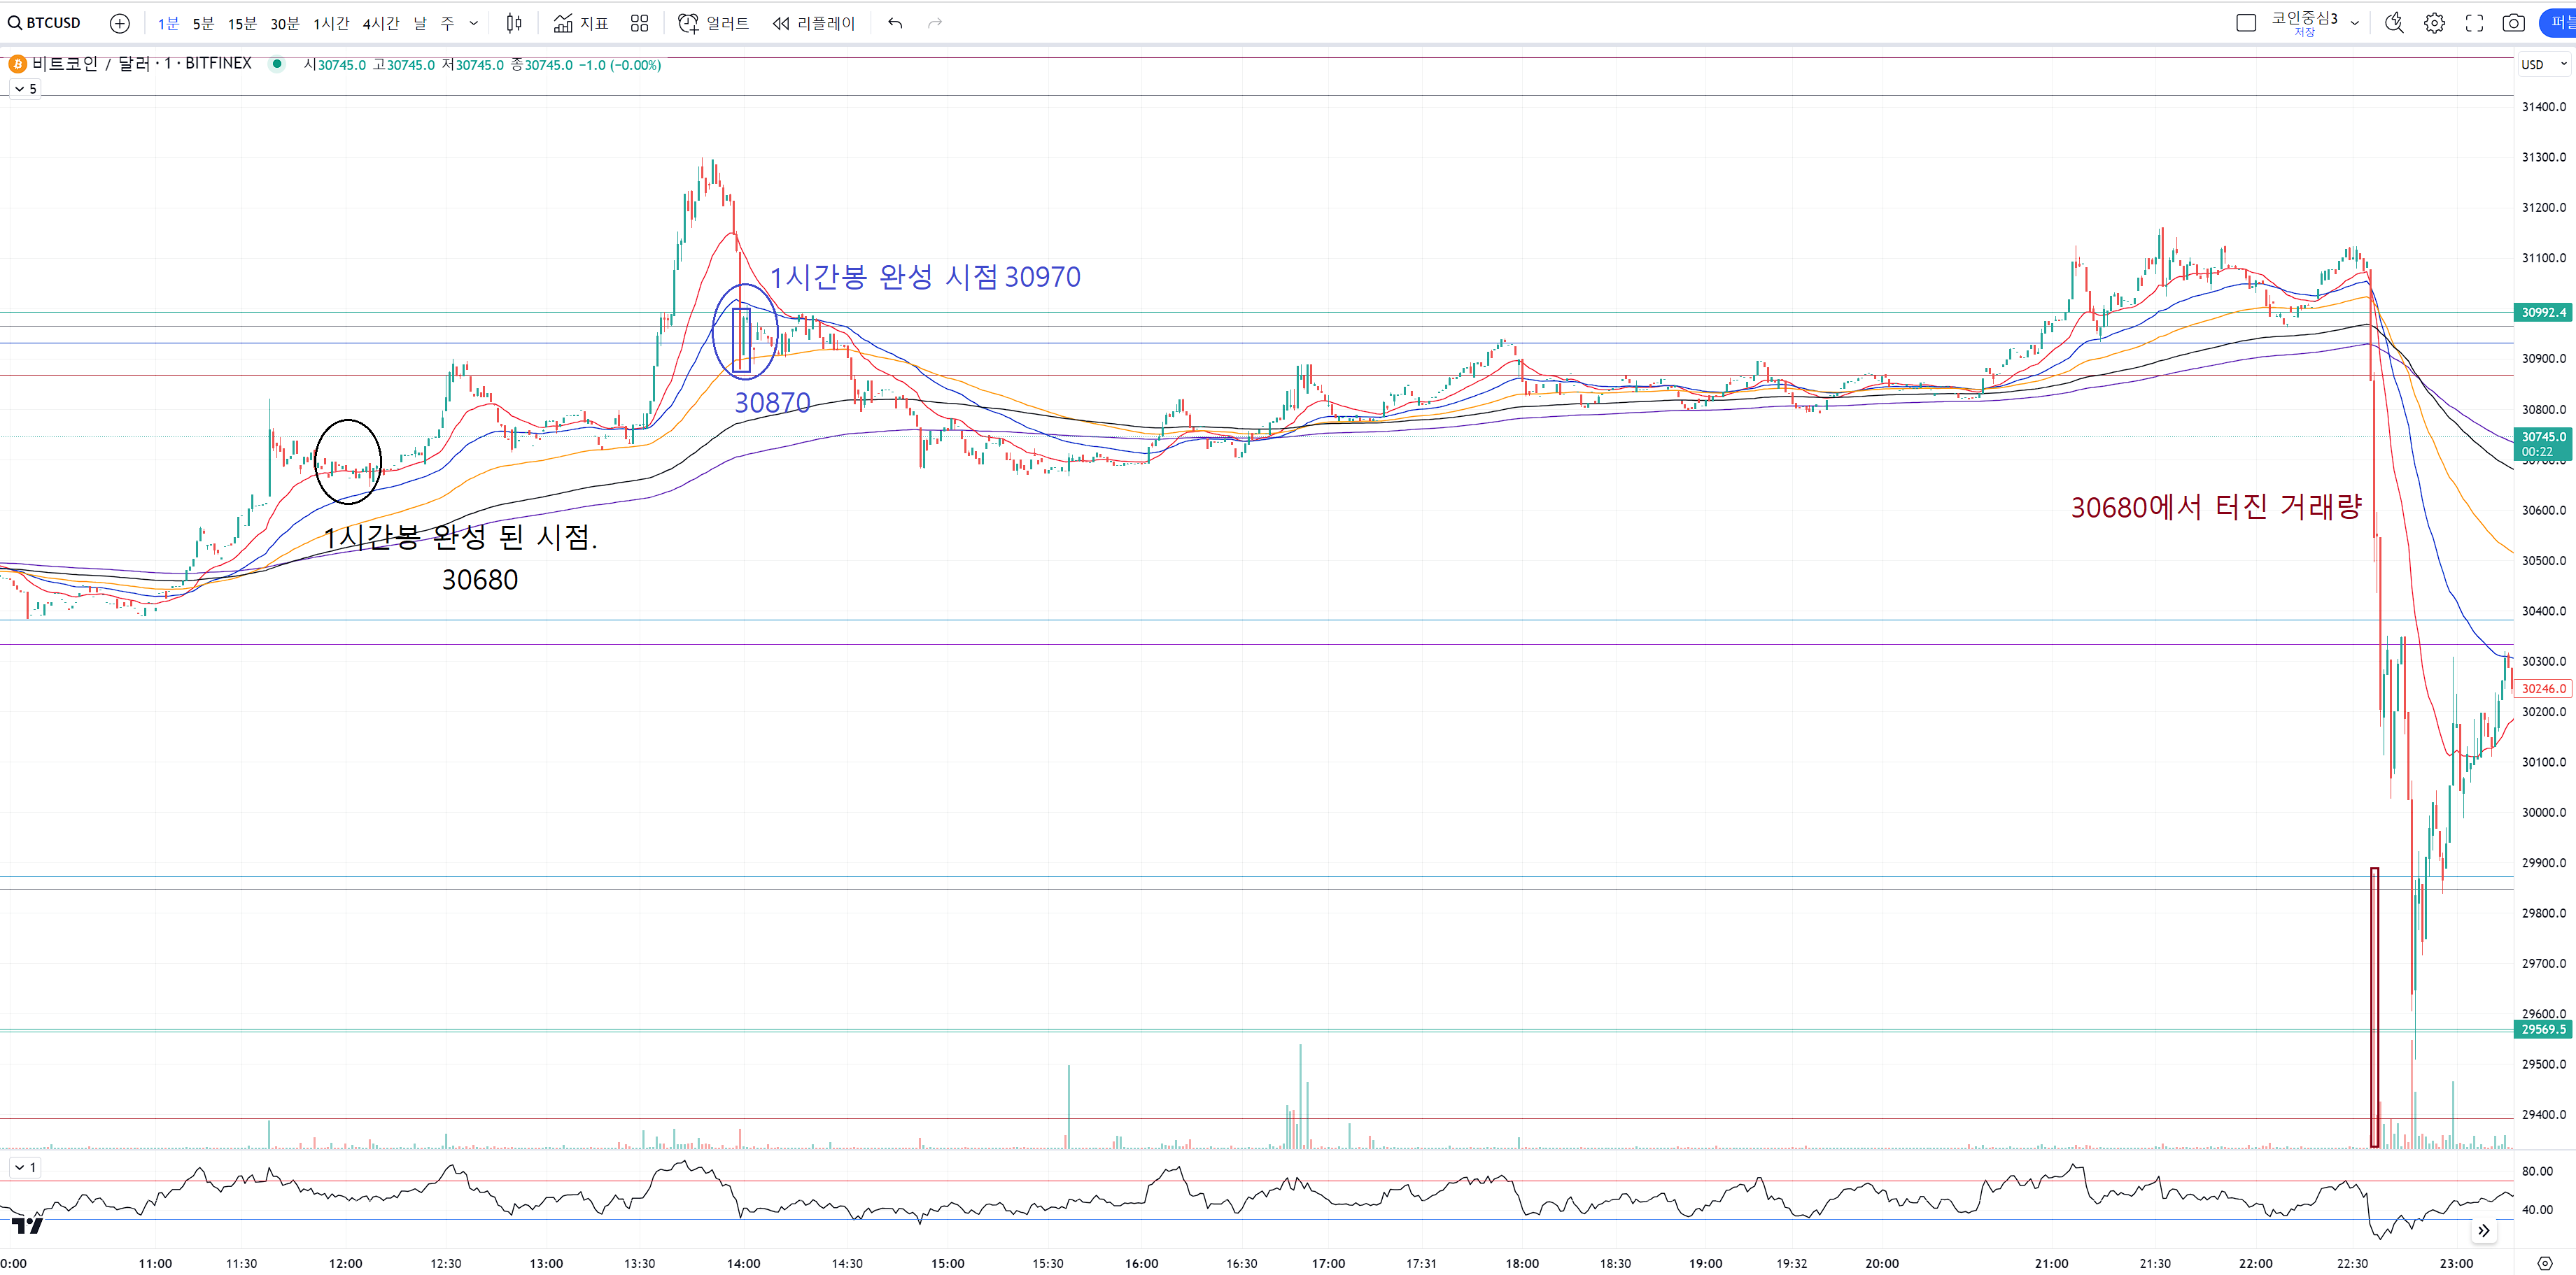Start 리플레이 bar replay
Viewport: 2576px width, 1275px height.
[x=814, y=23]
